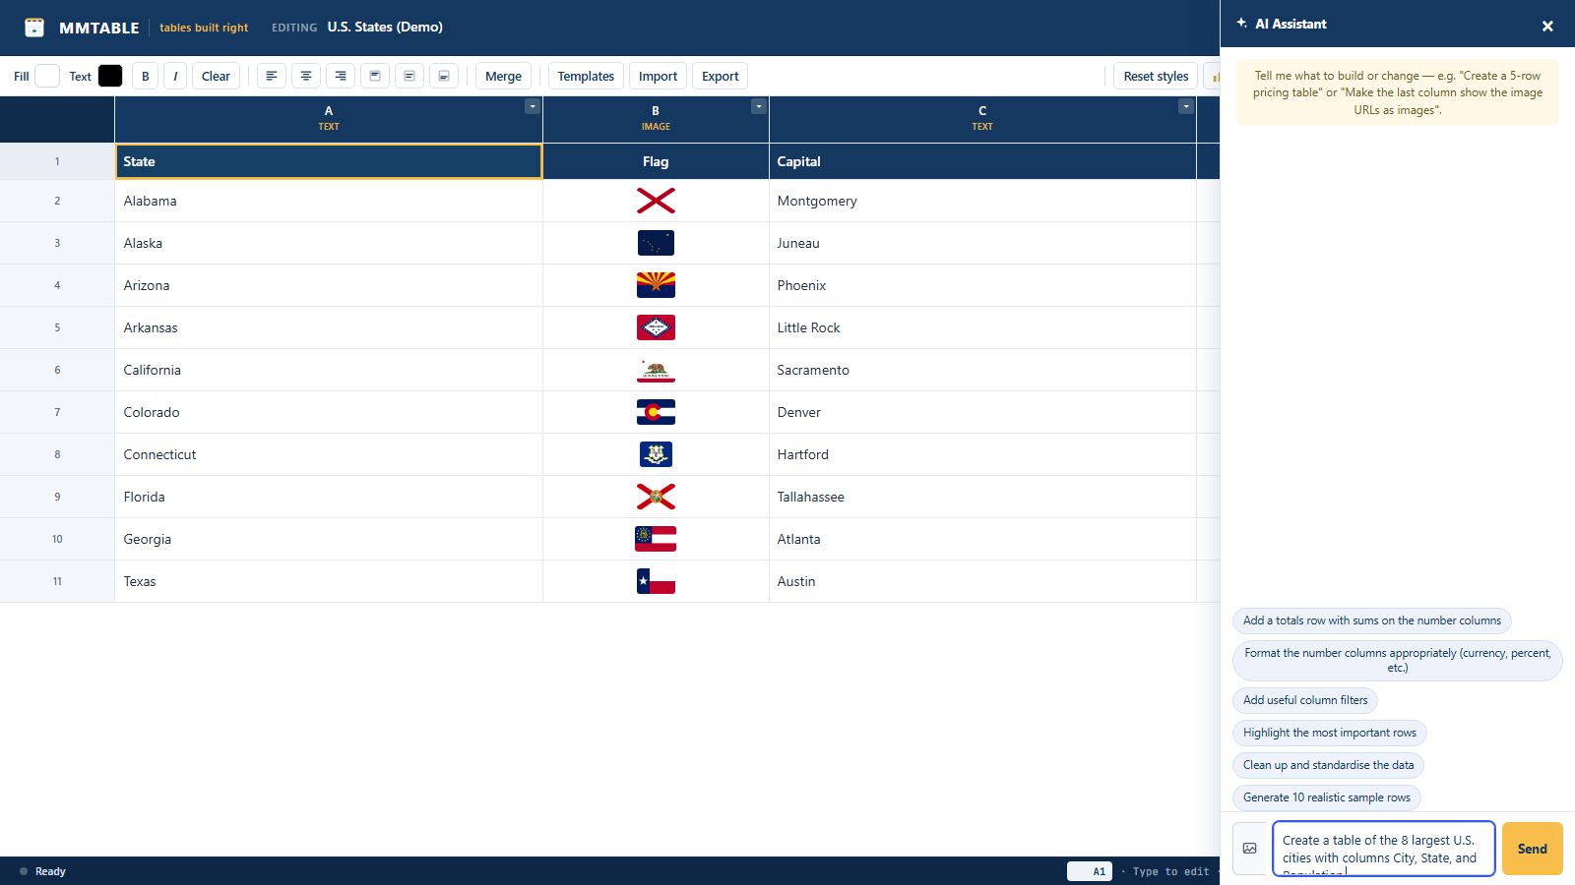Click the California flag image

656,370
